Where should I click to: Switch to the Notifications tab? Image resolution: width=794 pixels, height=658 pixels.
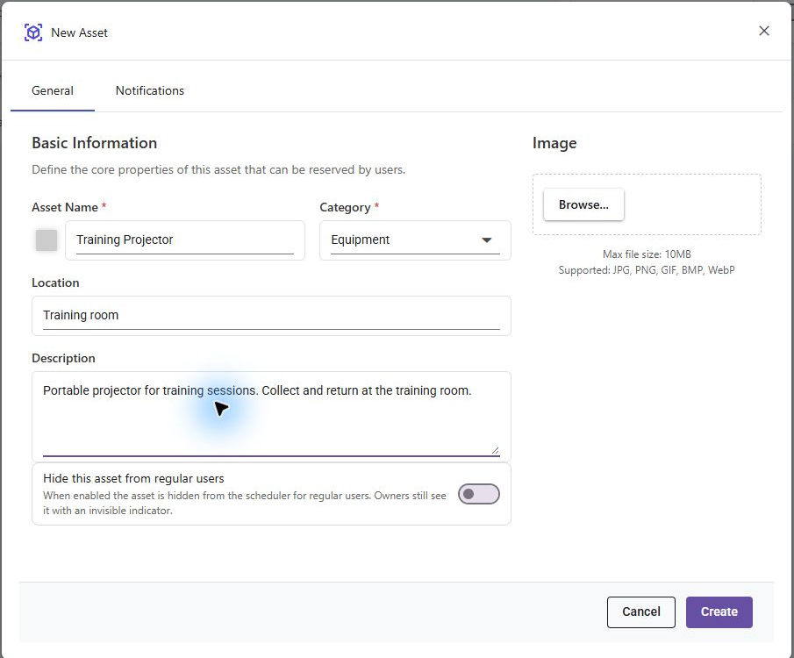[150, 90]
